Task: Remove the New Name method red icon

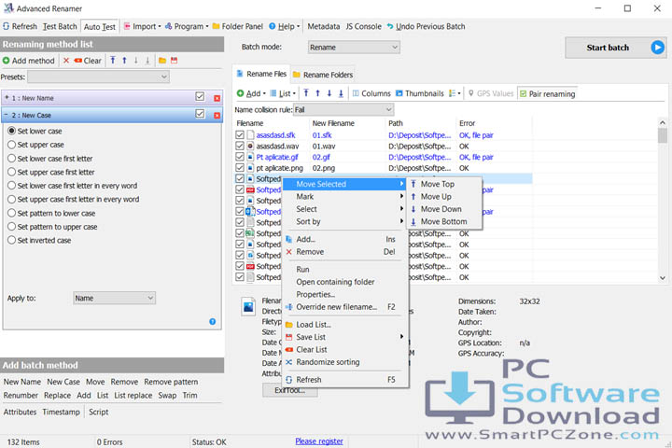Action: (217, 98)
